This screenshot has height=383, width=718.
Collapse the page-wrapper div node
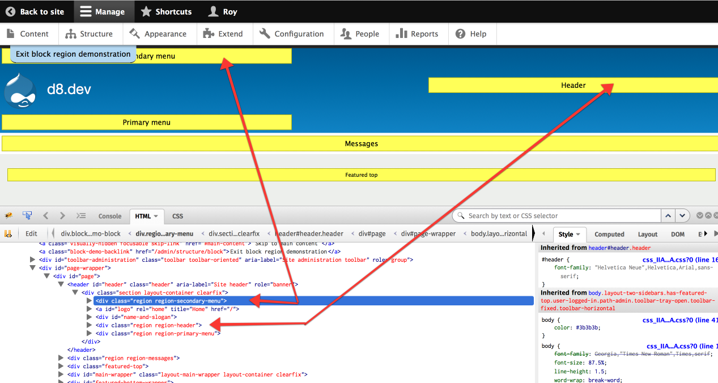(x=33, y=268)
